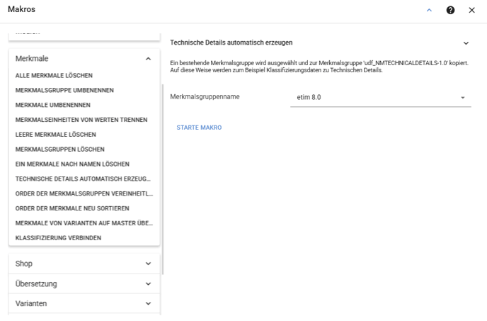This screenshot has width=487, height=321.
Task: Collapse the Technische Details automatisch erzeugen header
Action: click(466, 43)
